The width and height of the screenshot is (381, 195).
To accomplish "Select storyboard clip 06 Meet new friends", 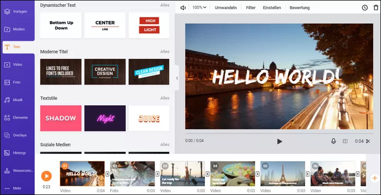I will pyautogui.click(x=333, y=173).
